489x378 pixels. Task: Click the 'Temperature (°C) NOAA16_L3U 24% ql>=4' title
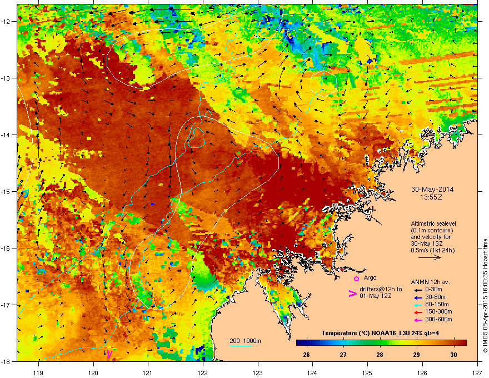click(380, 333)
